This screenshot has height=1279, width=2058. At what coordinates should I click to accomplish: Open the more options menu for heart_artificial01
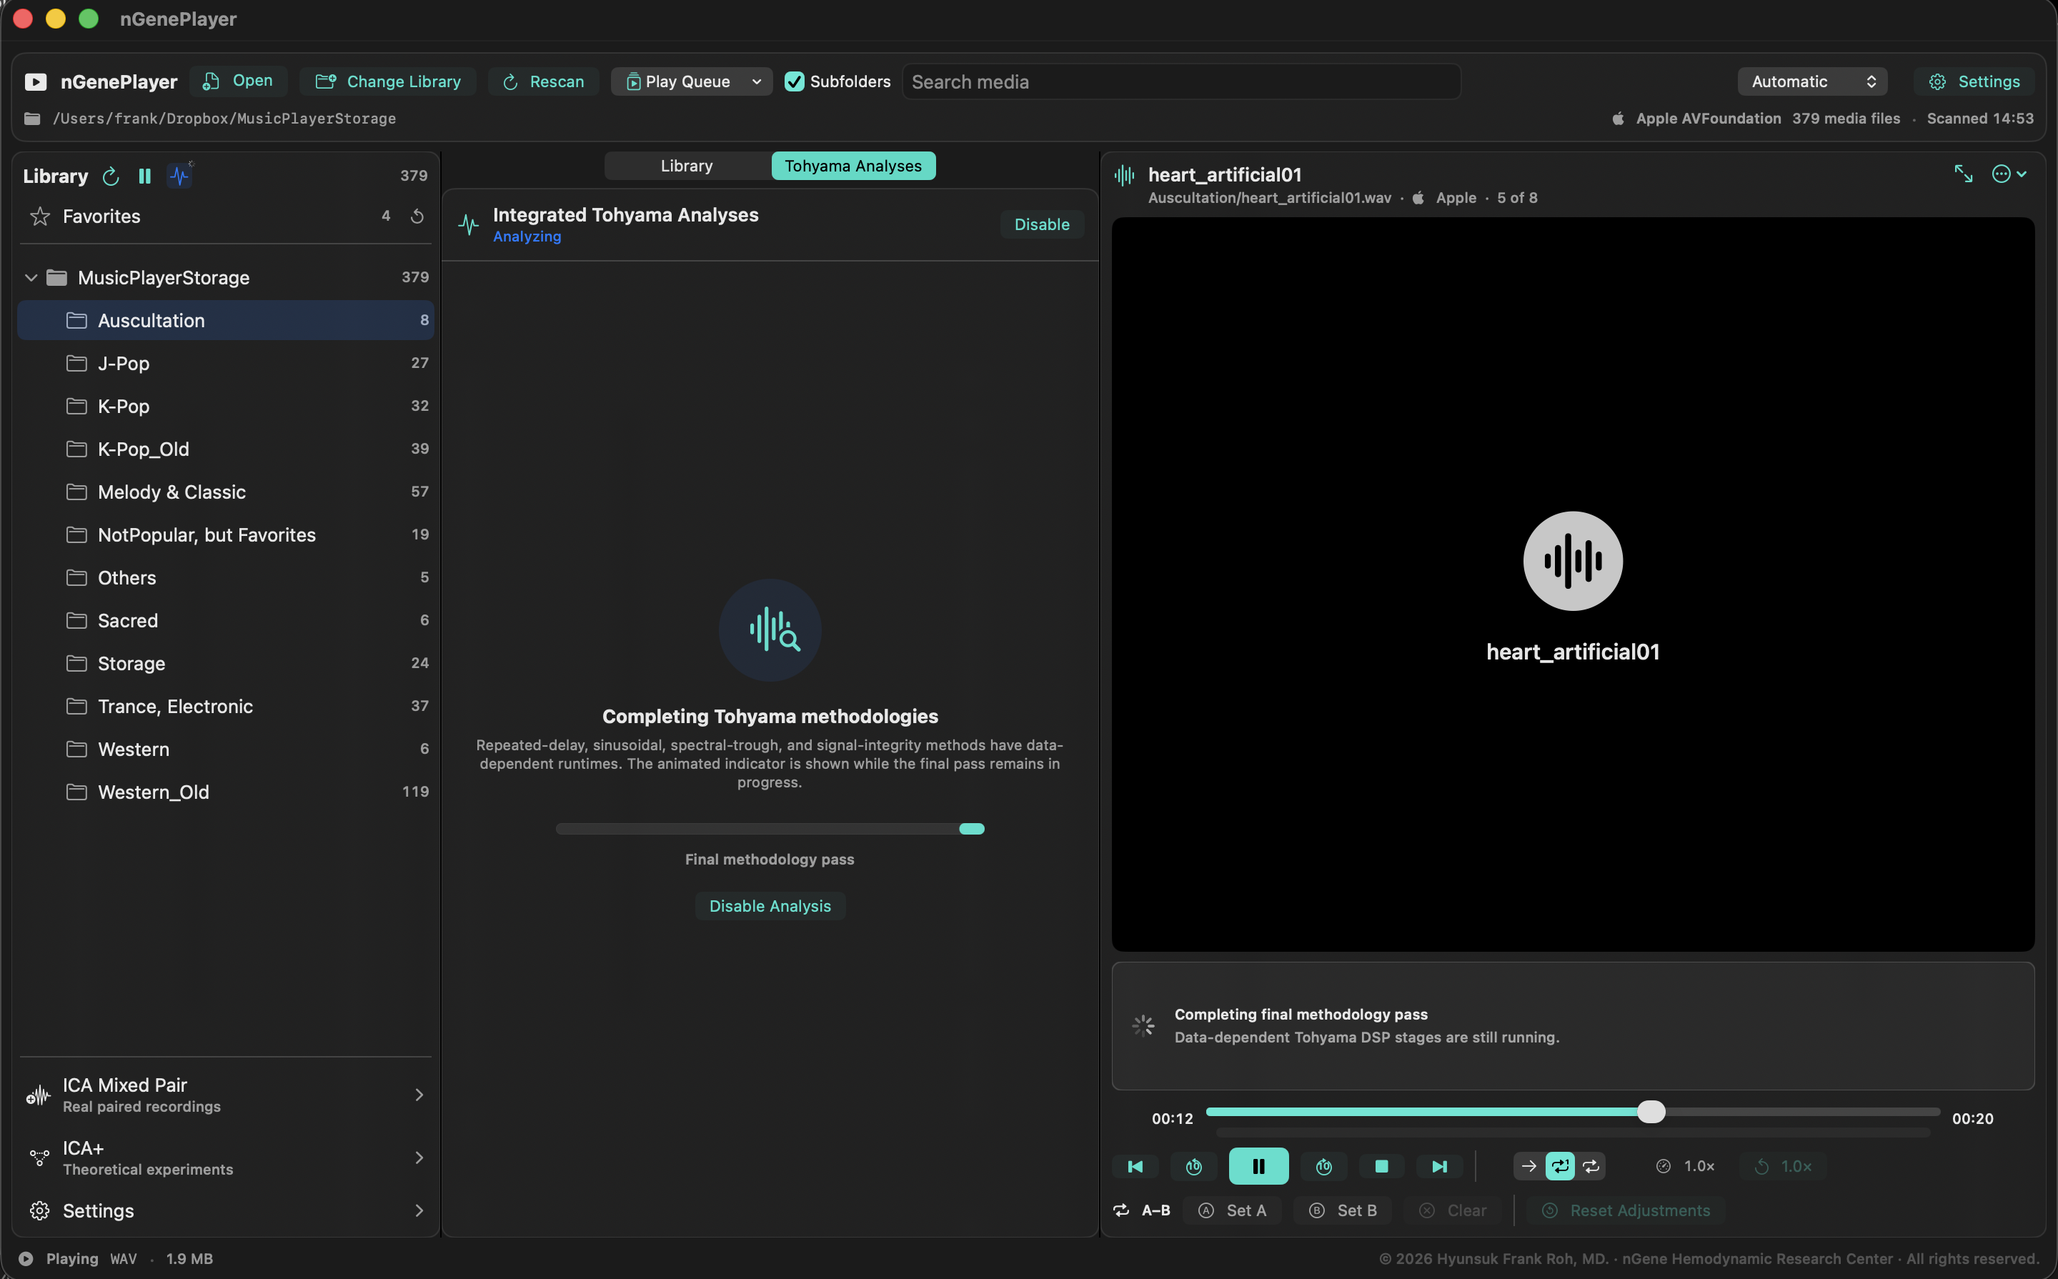pyautogui.click(x=2009, y=174)
